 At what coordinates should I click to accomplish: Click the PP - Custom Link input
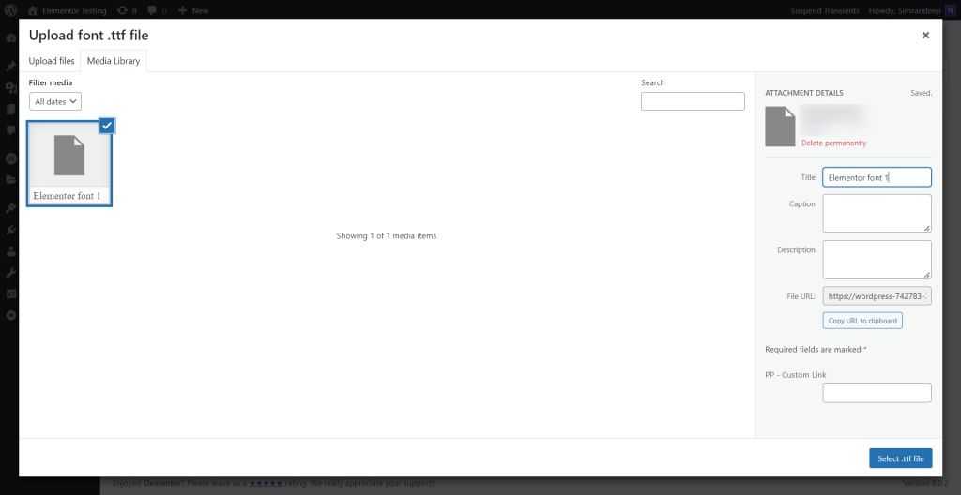[877, 394]
